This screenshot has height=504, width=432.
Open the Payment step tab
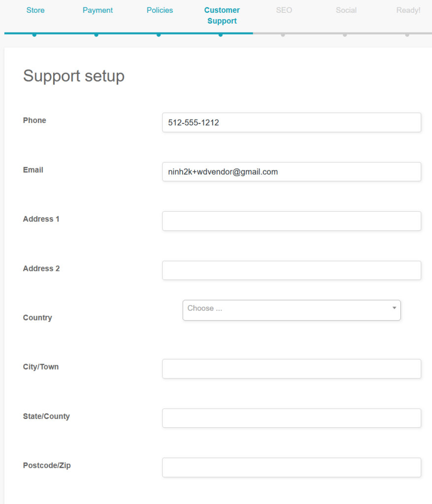pyautogui.click(x=98, y=10)
